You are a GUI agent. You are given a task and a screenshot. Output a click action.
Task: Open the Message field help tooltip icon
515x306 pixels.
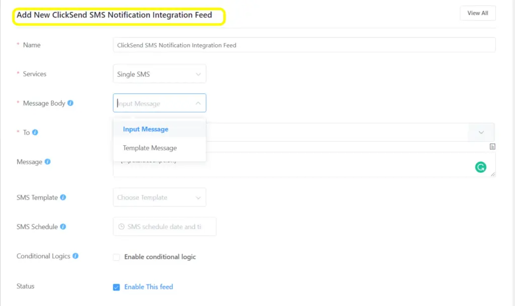(x=48, y=162)
